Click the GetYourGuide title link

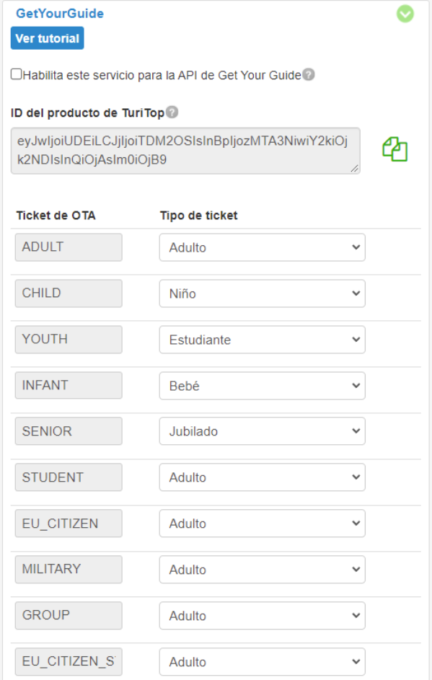pyautogui.click(x=60, y=14)
